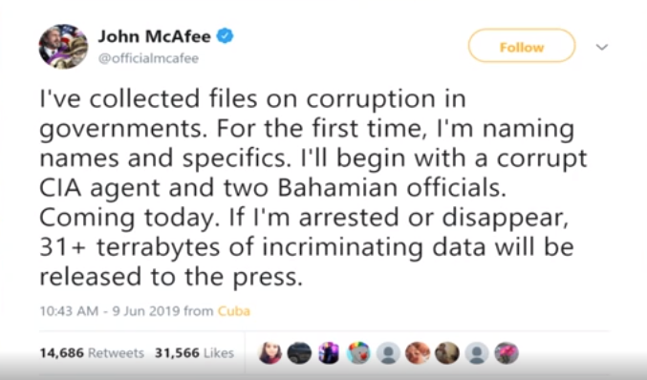The height and width of the screenshot is (380, 647).
Task: Click the rainbow clown liker avatar
Action: [x=358, y=353]
